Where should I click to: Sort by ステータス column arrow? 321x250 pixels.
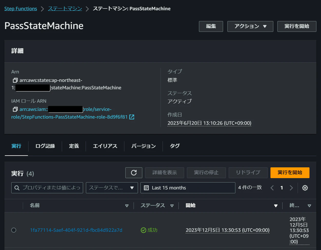tap(172, 206)
